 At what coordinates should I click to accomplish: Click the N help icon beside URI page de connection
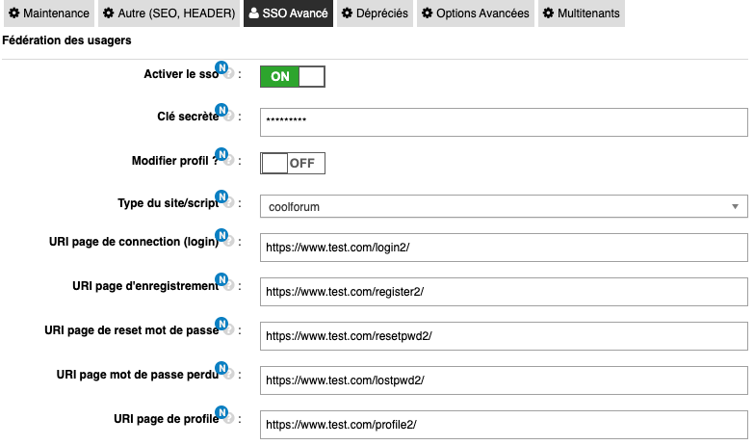tap(223, 237)
